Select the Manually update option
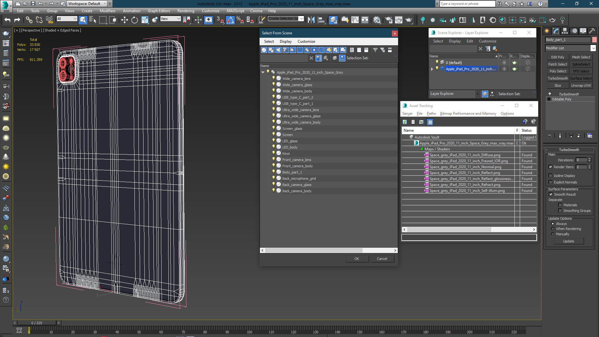 tap(553, 234)
